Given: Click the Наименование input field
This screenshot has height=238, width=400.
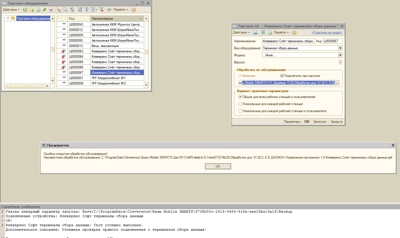Looking at the screenshot, I should (x=288, y=41).
